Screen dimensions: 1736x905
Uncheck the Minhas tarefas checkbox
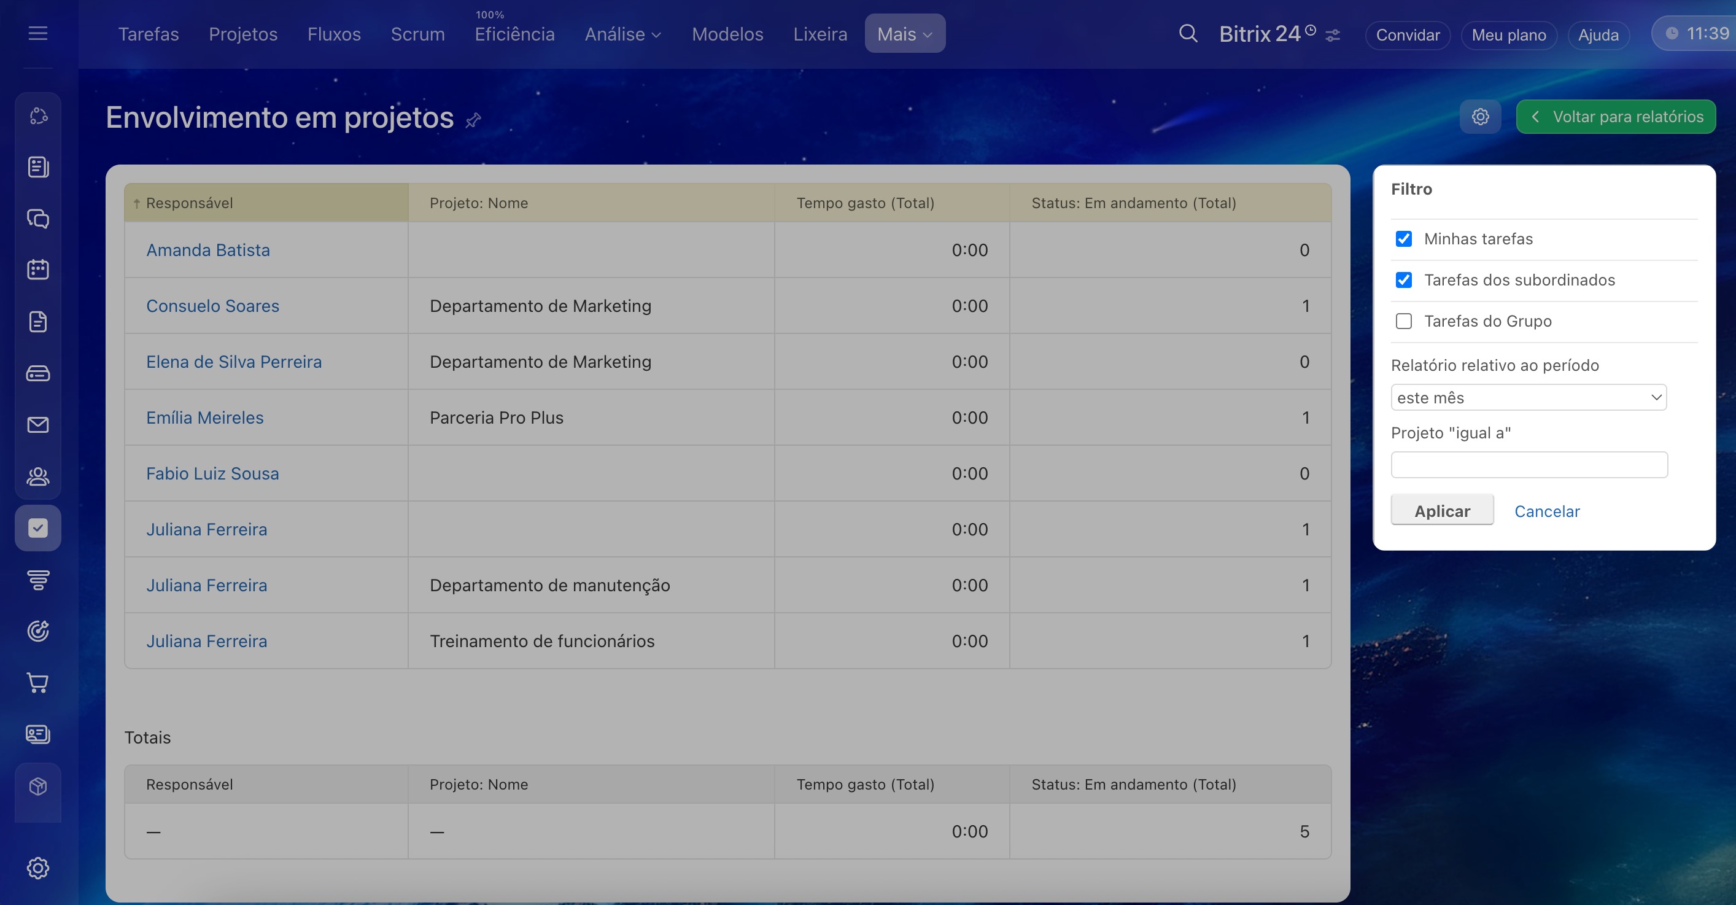[x=1404, y=239]
